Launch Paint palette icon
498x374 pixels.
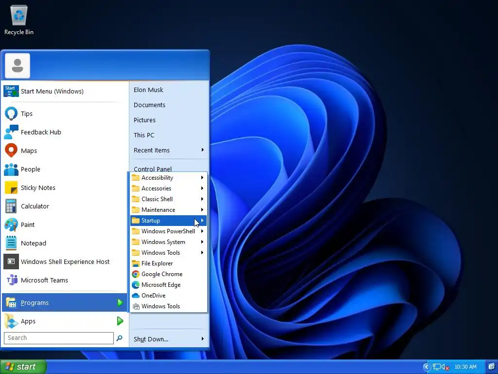11,224
